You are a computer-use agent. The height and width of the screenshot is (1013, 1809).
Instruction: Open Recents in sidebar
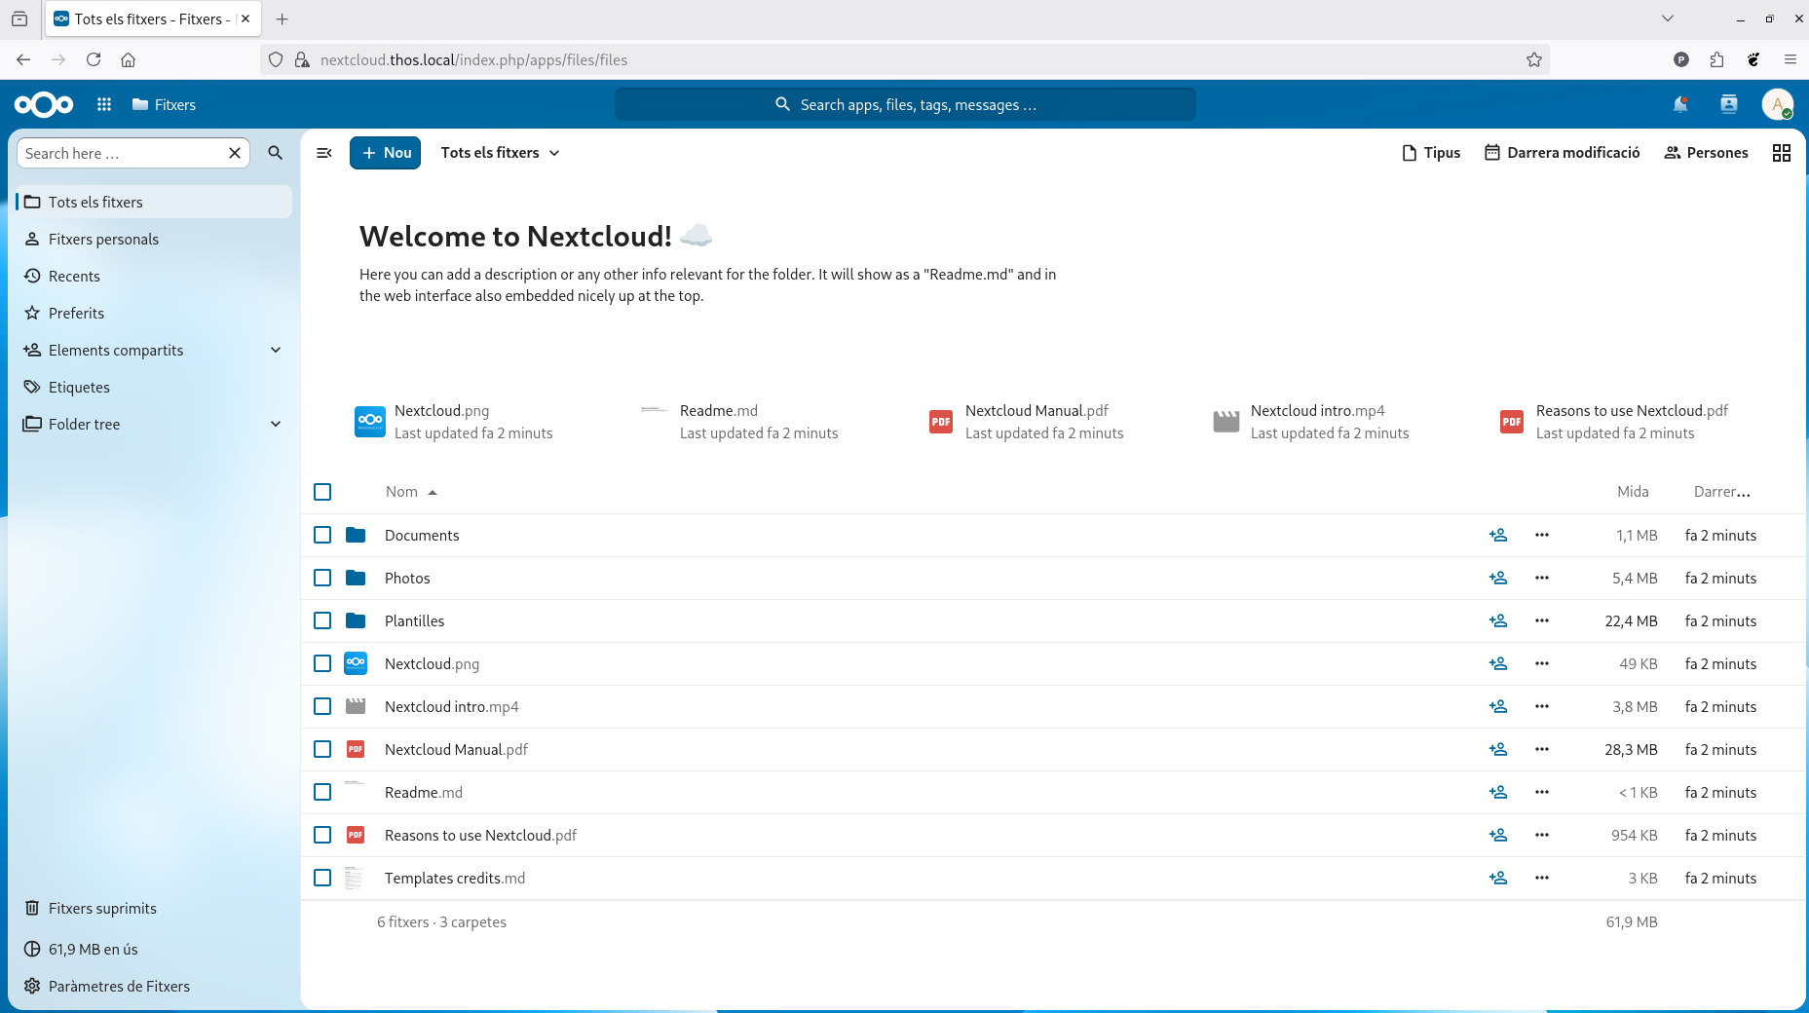[x=155, y=276]
